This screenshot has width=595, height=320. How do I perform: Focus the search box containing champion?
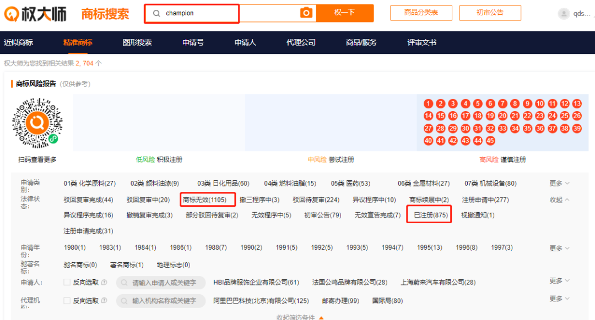[231, 13]
